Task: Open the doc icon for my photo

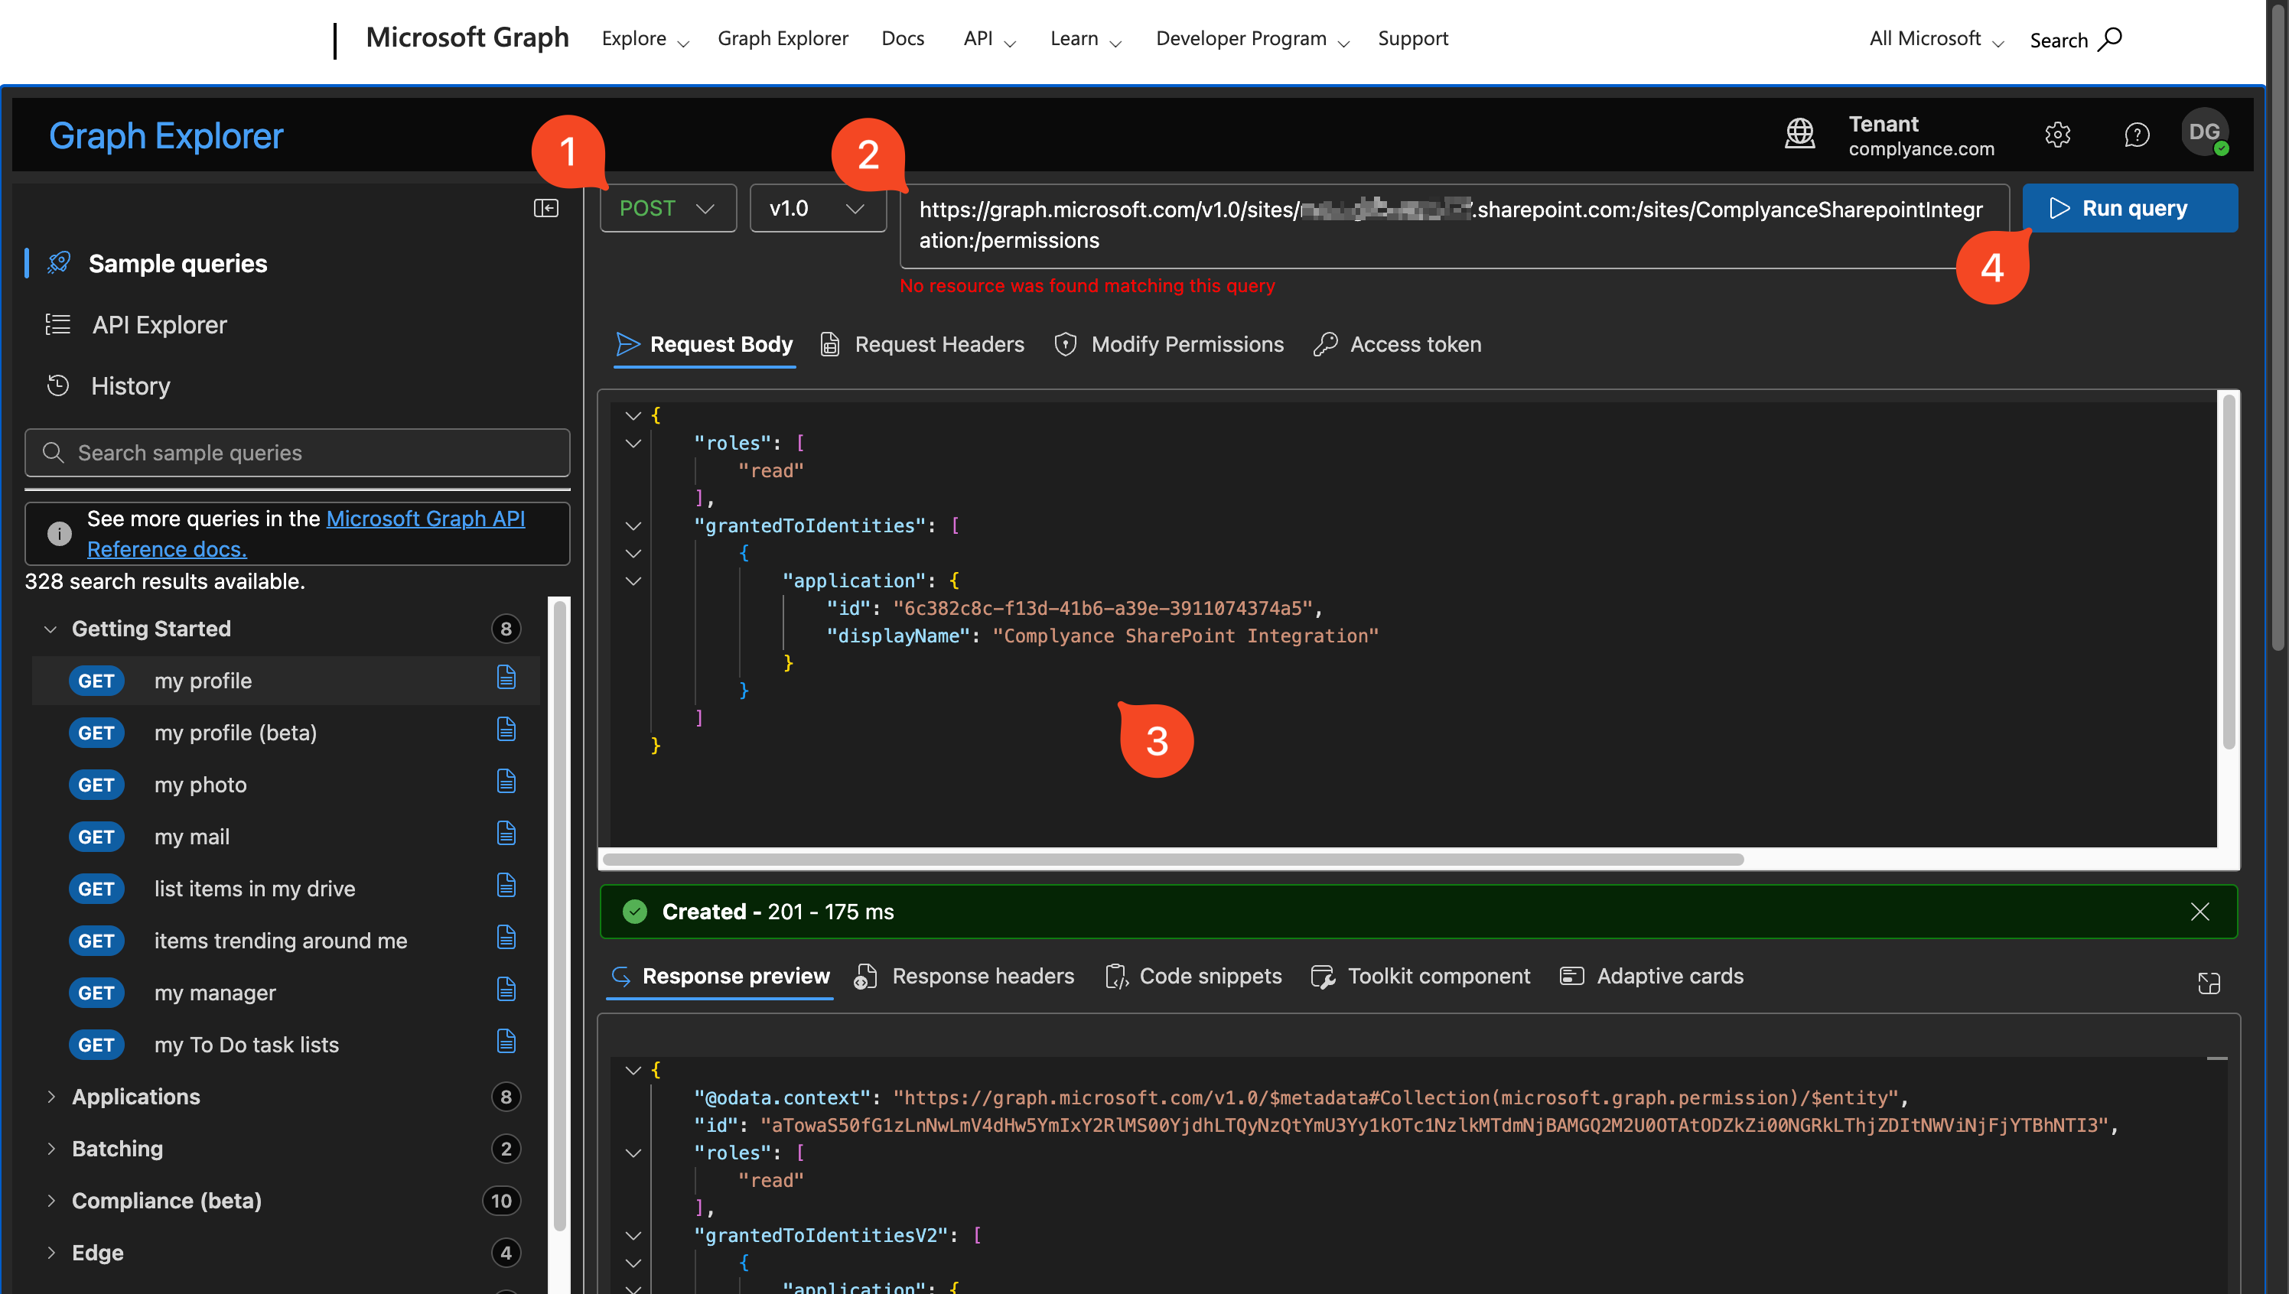Action: click(506, 782)
